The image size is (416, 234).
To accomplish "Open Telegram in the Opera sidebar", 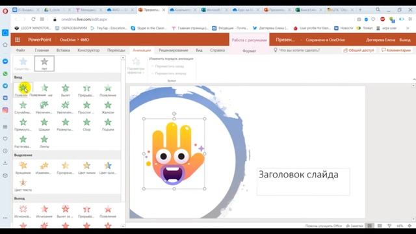I will 5,86.
